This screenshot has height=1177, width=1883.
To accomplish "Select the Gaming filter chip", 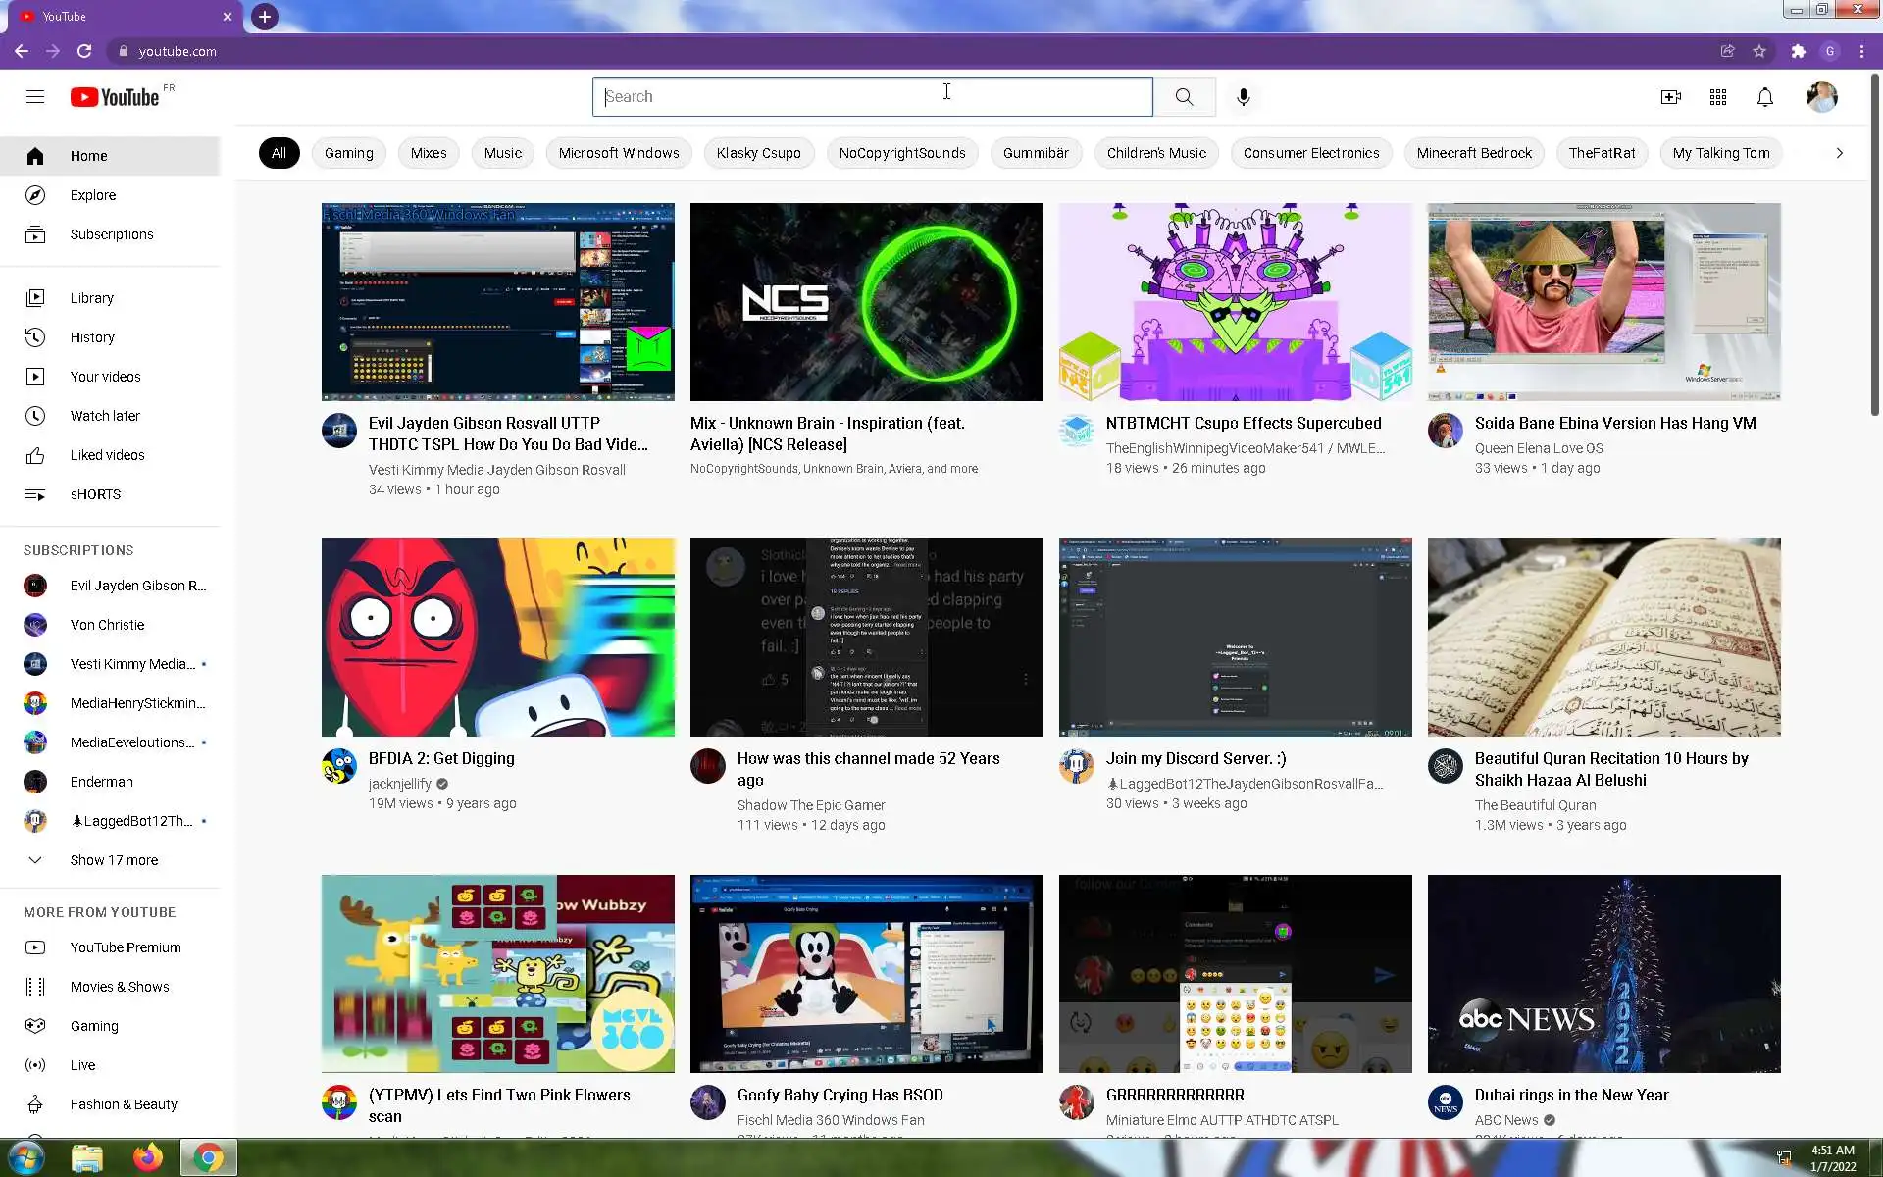I will coord(348,153).
